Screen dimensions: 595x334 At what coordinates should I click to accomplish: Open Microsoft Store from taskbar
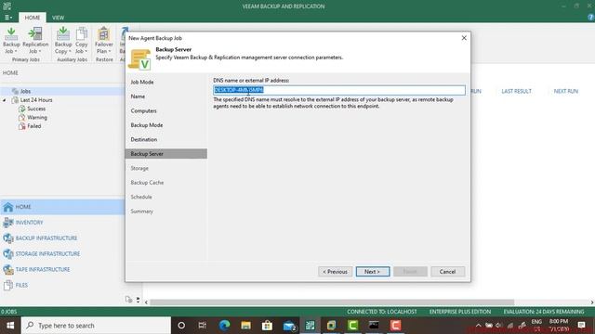tap(267, 326)
